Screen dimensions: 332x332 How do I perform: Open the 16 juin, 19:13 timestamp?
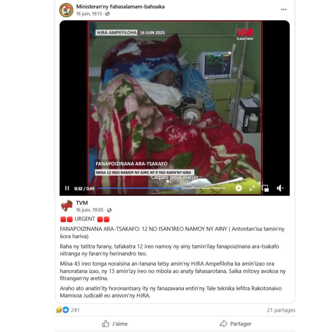click(89, 14)
